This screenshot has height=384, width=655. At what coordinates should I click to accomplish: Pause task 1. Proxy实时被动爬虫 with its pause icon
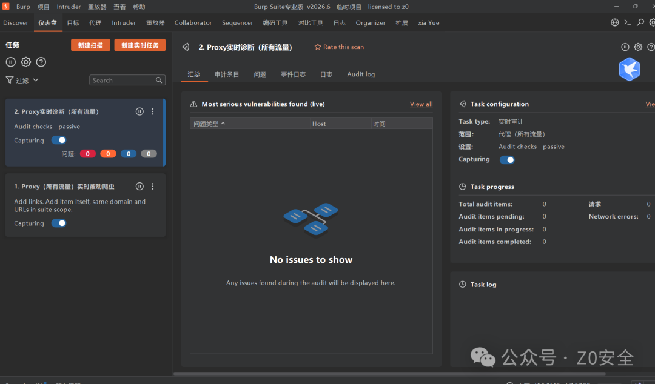click(x=139, y=186)
